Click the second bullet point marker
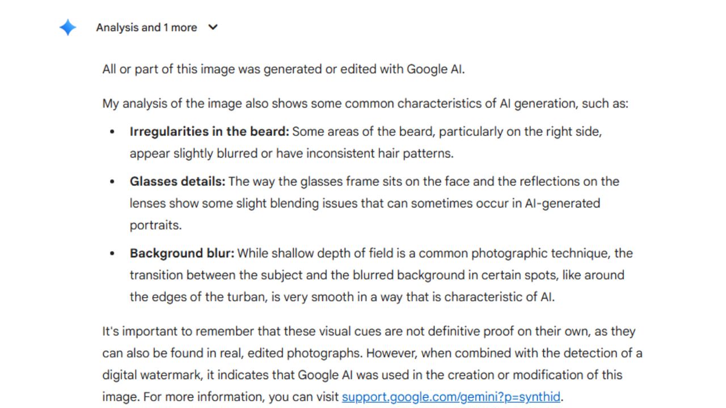 [111, 181]
